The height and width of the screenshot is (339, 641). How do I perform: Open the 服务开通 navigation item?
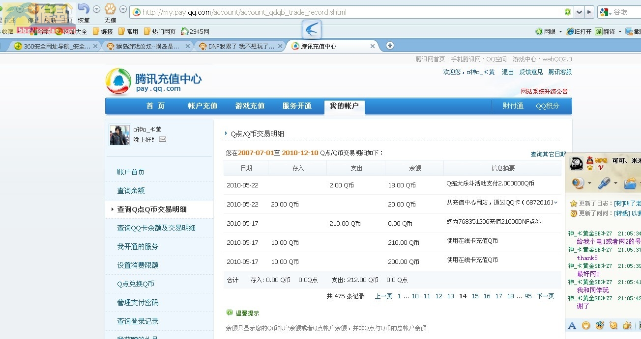297,106
